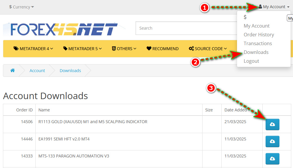Download the R1113 GOLD scalping indicator
The width and height of the screenshot is (293, 168).
[x=272, y=125]
